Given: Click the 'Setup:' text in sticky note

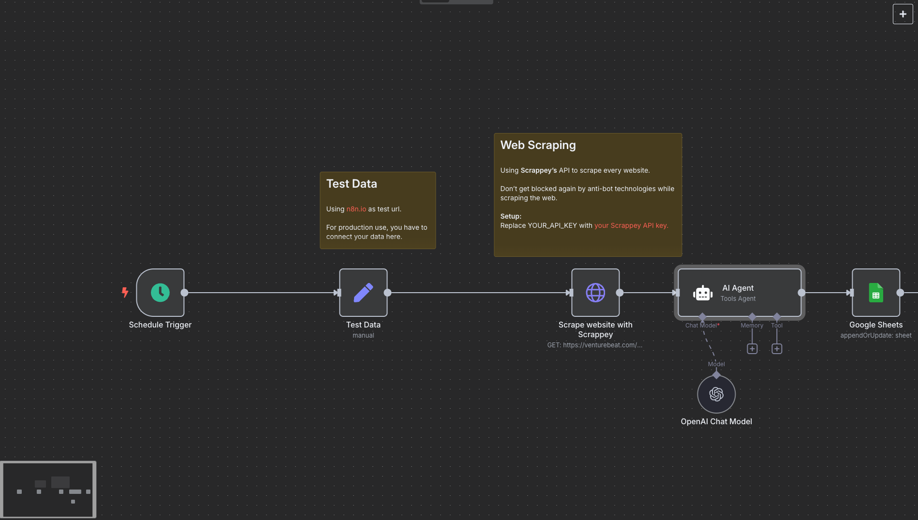Looking at the screenshot, I should [x=511, y=216].
